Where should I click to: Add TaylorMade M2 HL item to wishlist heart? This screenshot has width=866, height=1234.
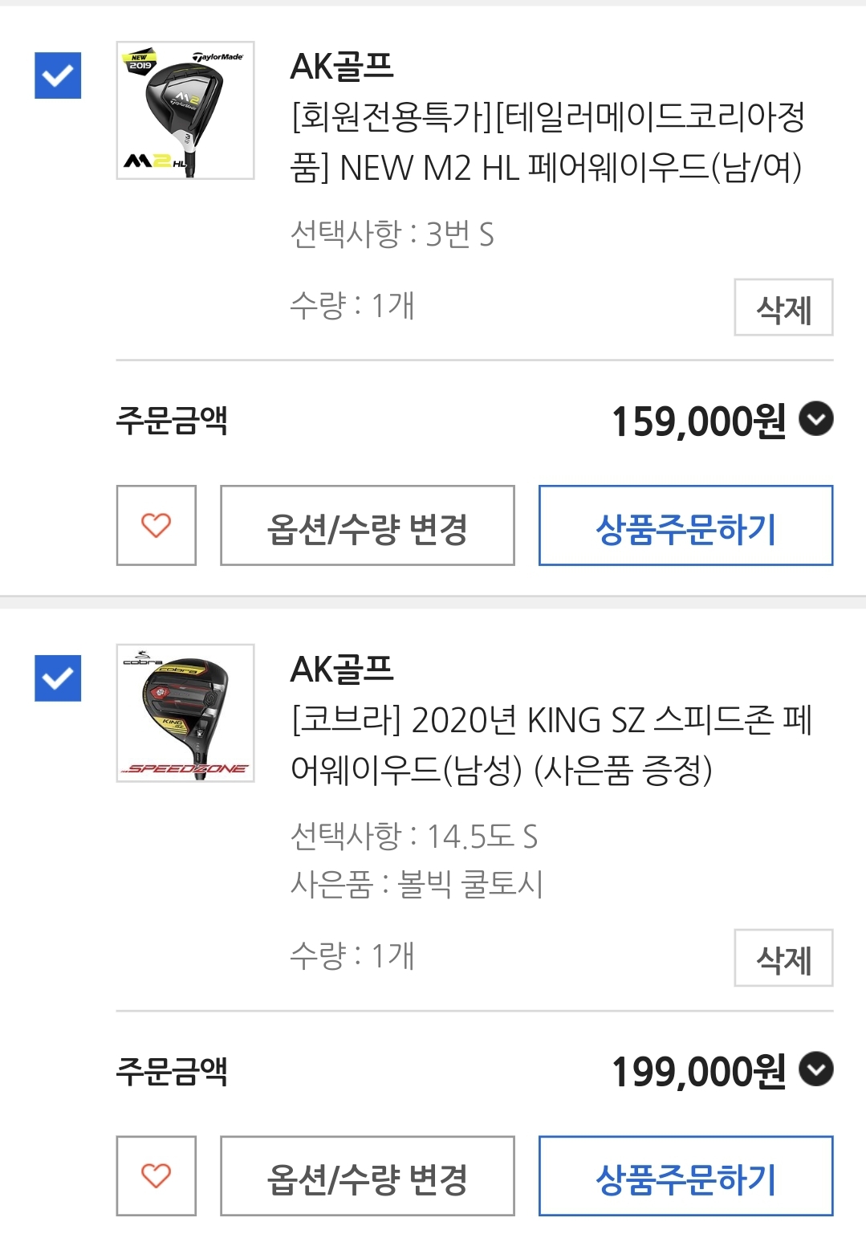157,525
